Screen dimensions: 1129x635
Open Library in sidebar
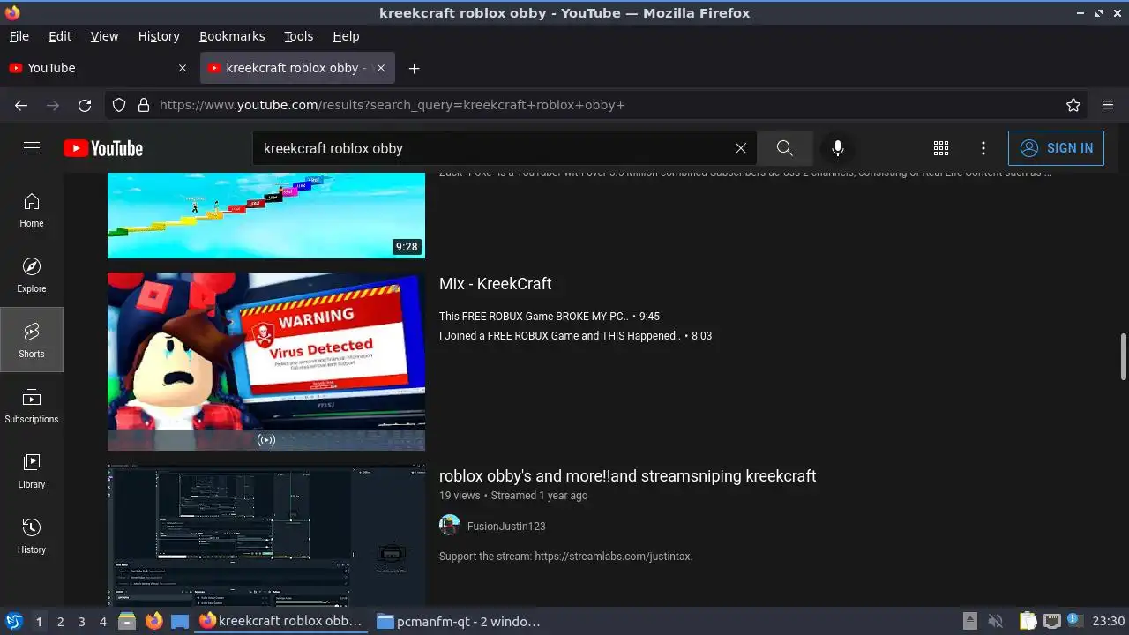32,471
